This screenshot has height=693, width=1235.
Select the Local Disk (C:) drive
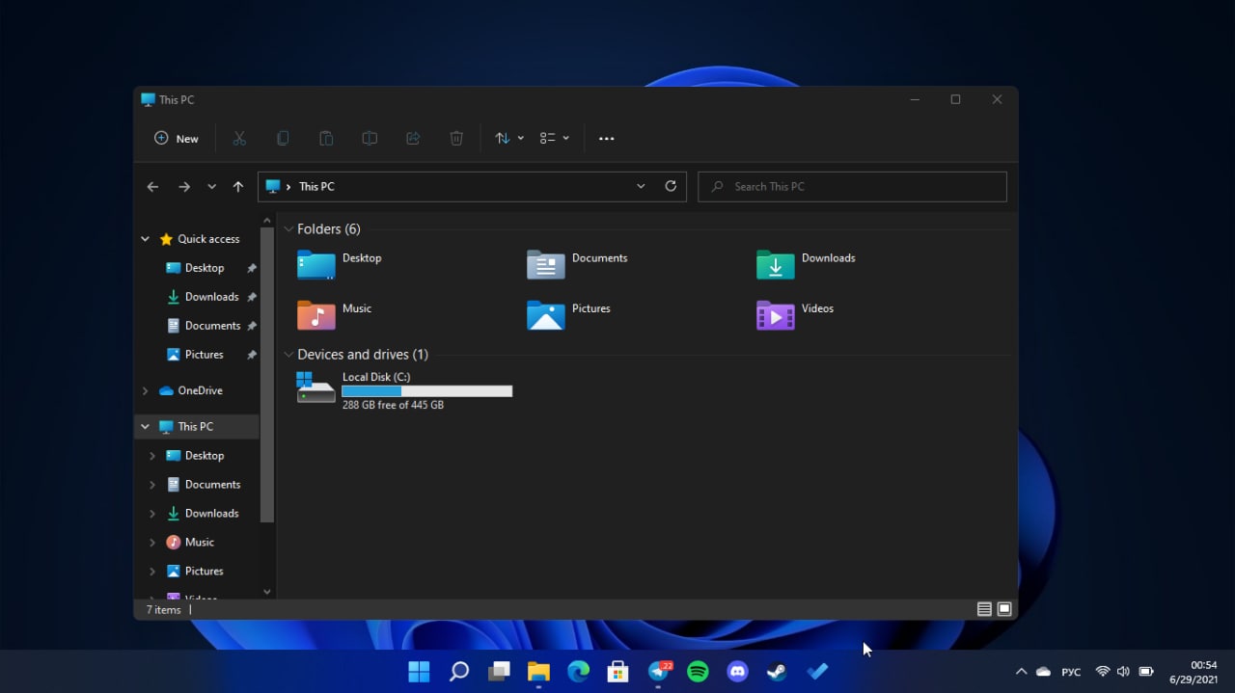click(x=405, y=390)
